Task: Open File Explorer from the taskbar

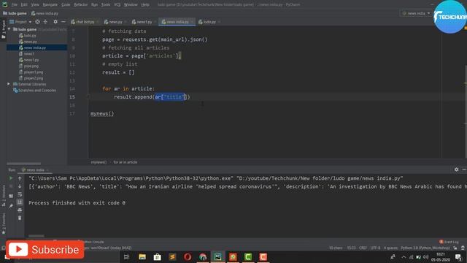Action: click(142, 256)
